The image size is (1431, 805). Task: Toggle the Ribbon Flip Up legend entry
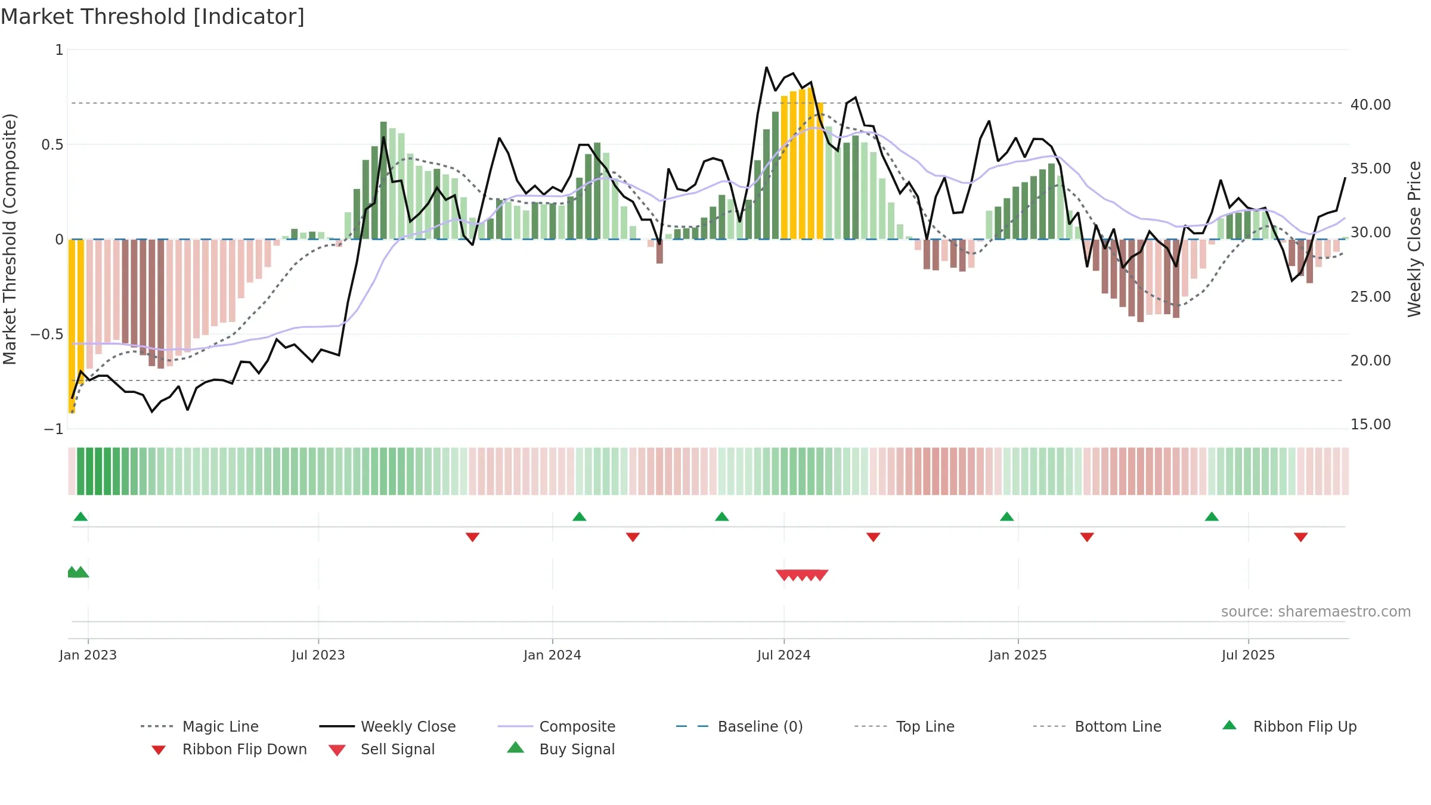(1289, 726)
